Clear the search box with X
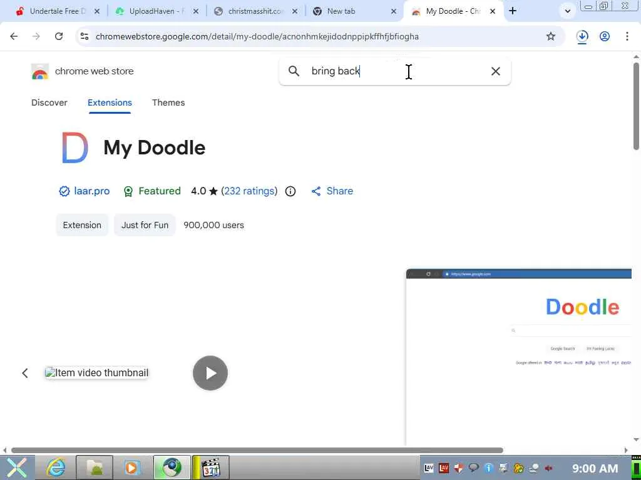Screen dimensions: 641x480 (496, 71)
